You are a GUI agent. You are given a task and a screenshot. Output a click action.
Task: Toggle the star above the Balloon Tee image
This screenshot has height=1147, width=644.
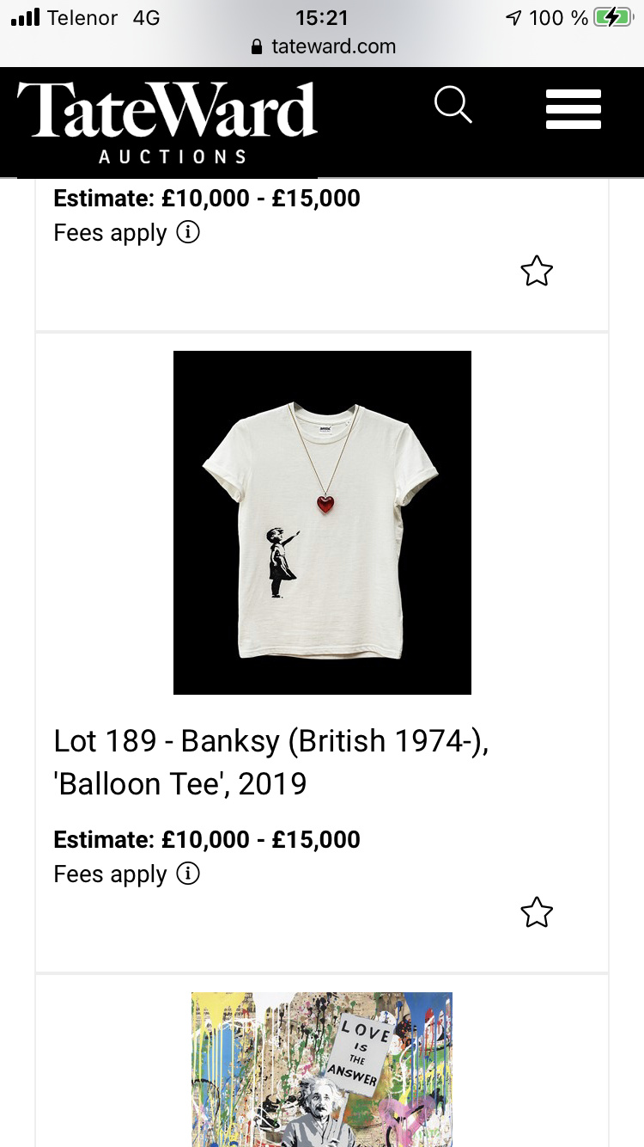(x=537, y=272)
